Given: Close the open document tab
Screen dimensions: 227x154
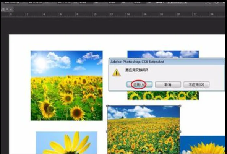Looking at the screenshot, I should (x=11, y=10).
